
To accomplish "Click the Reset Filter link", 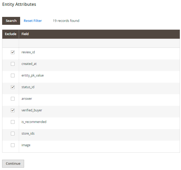I will coord(33,21).
